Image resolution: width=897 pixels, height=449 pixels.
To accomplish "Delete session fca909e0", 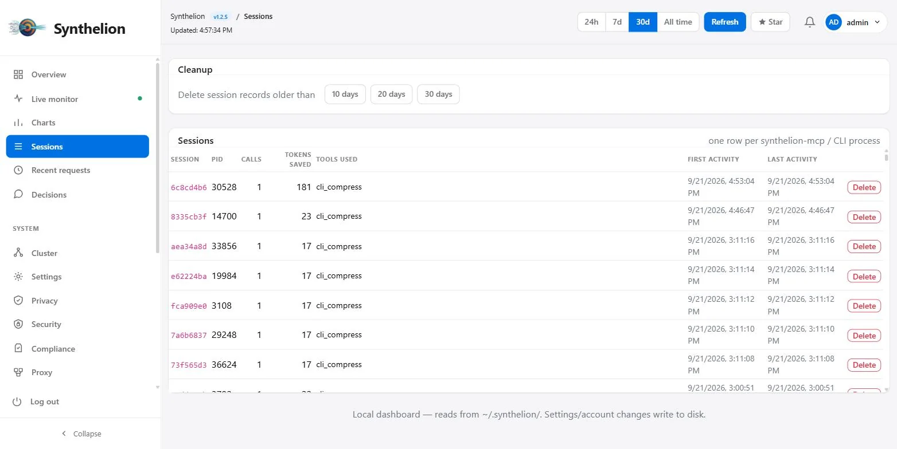I will pyautogui.click(x=864, y=306).
